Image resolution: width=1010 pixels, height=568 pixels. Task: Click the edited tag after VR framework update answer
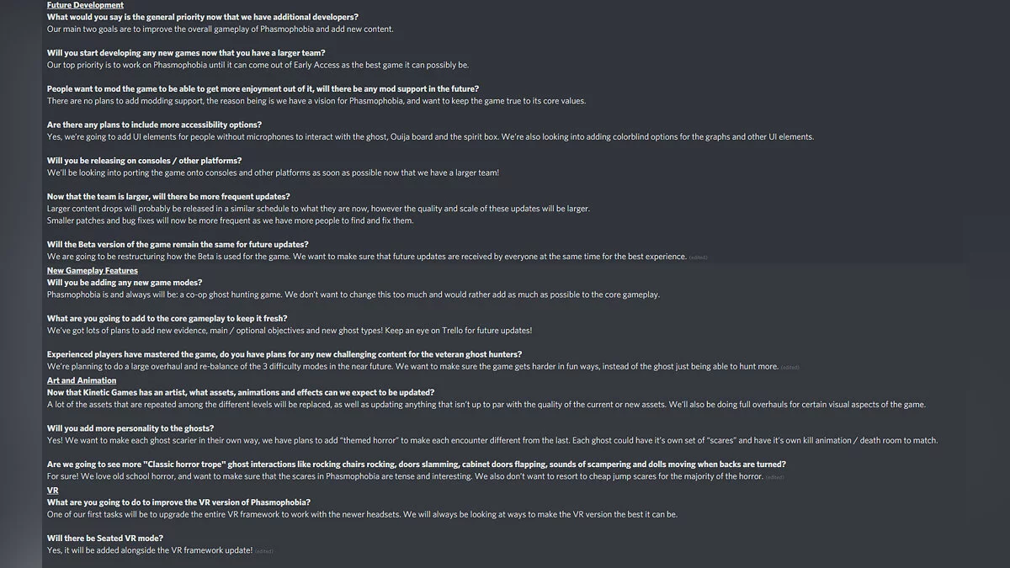coord(263,551)
